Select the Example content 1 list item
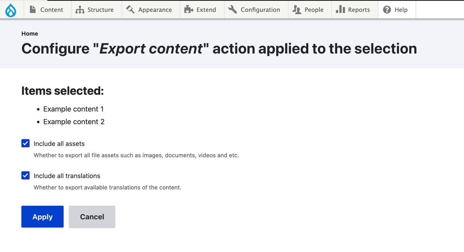 point(73,109)
